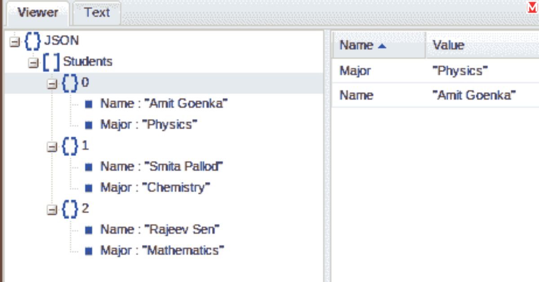
Task: Collapse object node 1
Action: click(52, 146)
